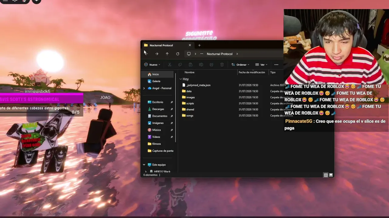389x218 pixels.
Task: Click Nocturnal Protocol breadcrumb in the address bar
Action: [x=219, y=54]
